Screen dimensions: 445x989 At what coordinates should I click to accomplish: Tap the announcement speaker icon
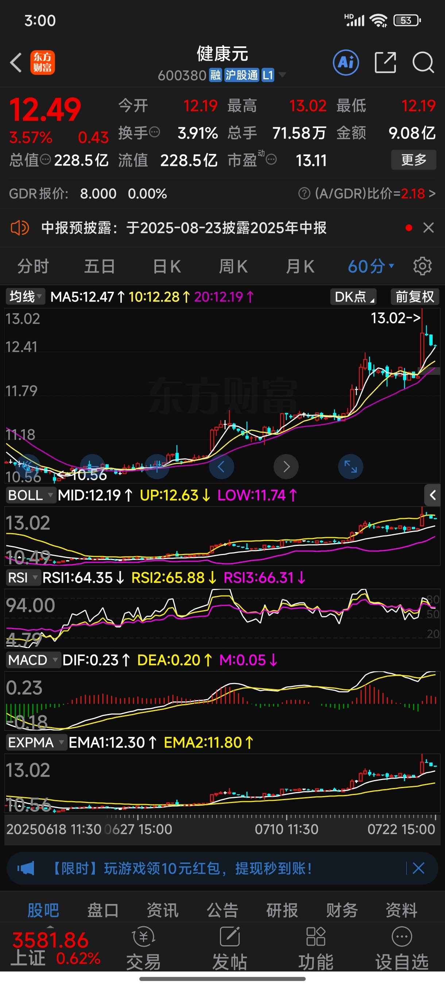pyautogui.click(x=20, y=228)
